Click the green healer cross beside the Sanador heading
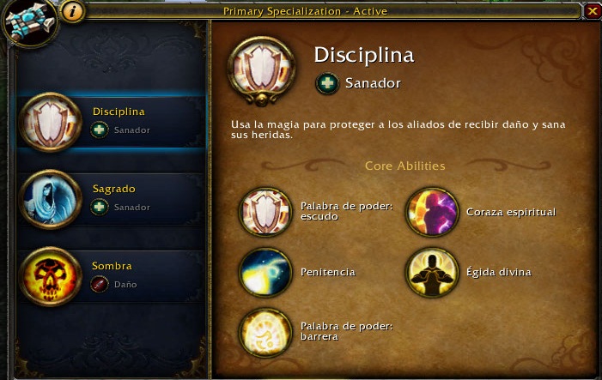The width and height of the screenshot is (602, 380). click(x=327, y=83)
